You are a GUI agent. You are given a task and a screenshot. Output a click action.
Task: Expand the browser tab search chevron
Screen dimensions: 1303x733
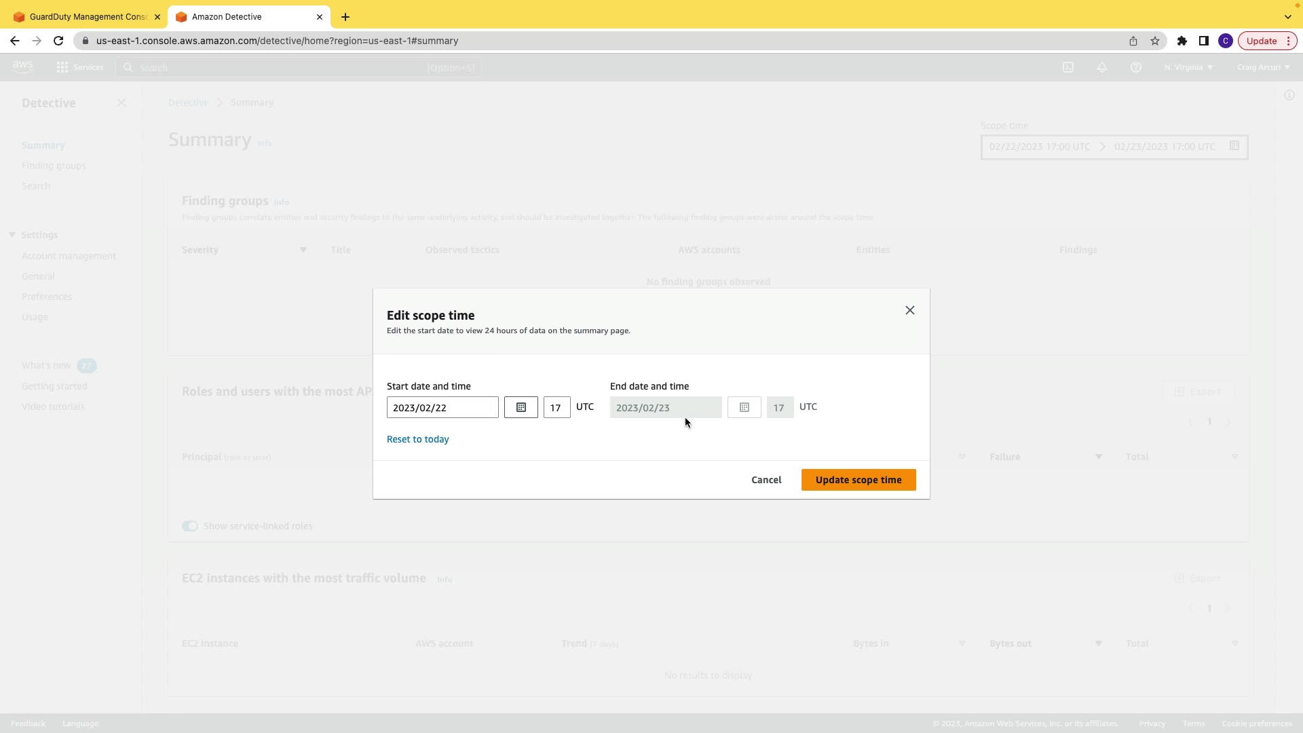[x=1287, y=16]
